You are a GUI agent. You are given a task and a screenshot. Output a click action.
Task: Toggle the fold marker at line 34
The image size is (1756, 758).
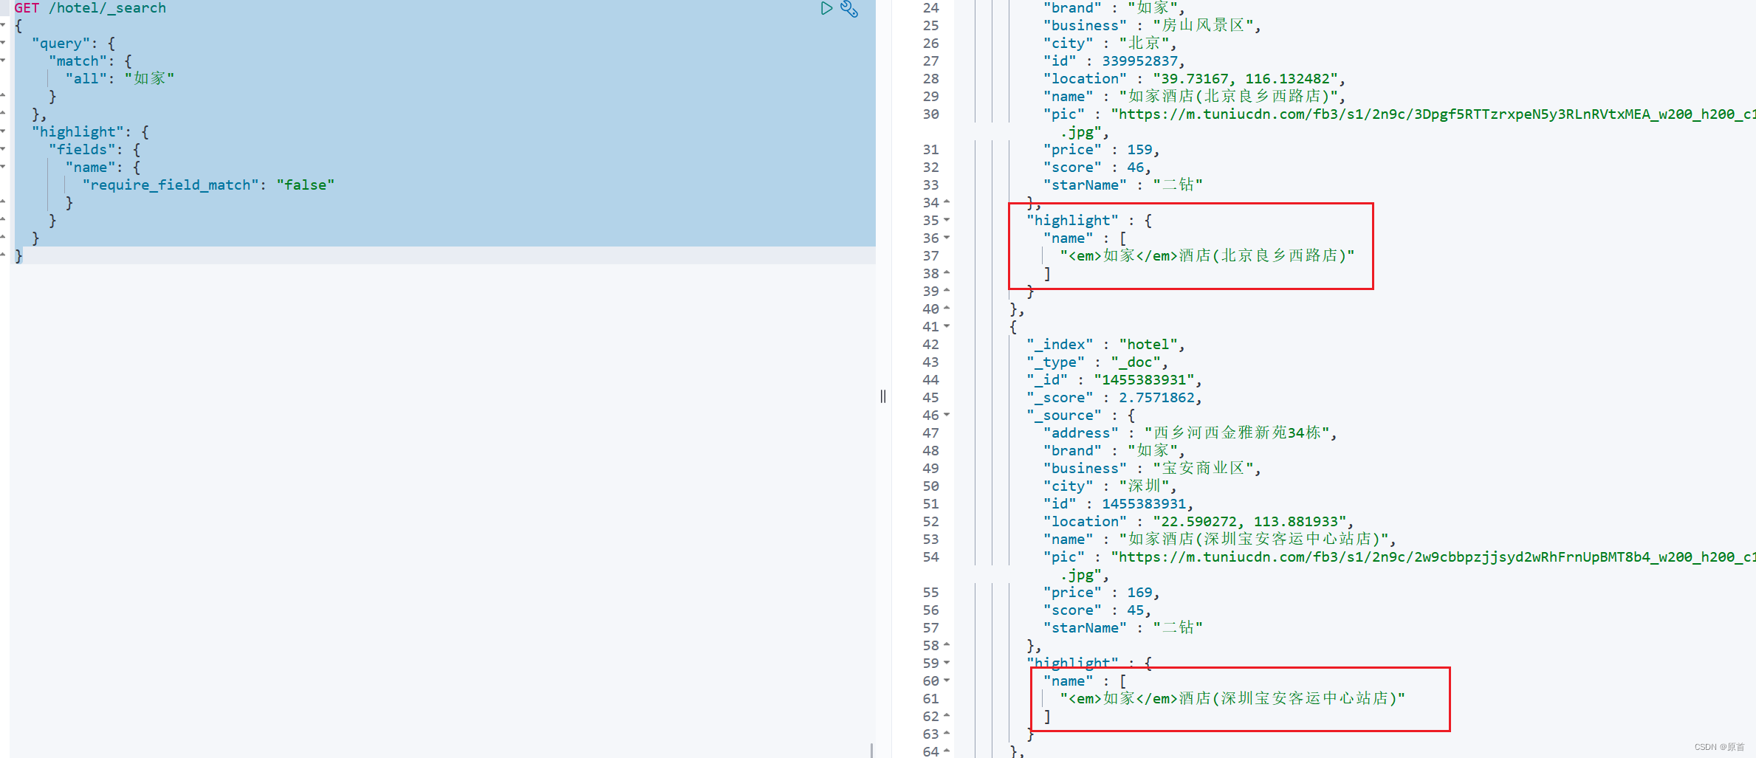[947, 202]
